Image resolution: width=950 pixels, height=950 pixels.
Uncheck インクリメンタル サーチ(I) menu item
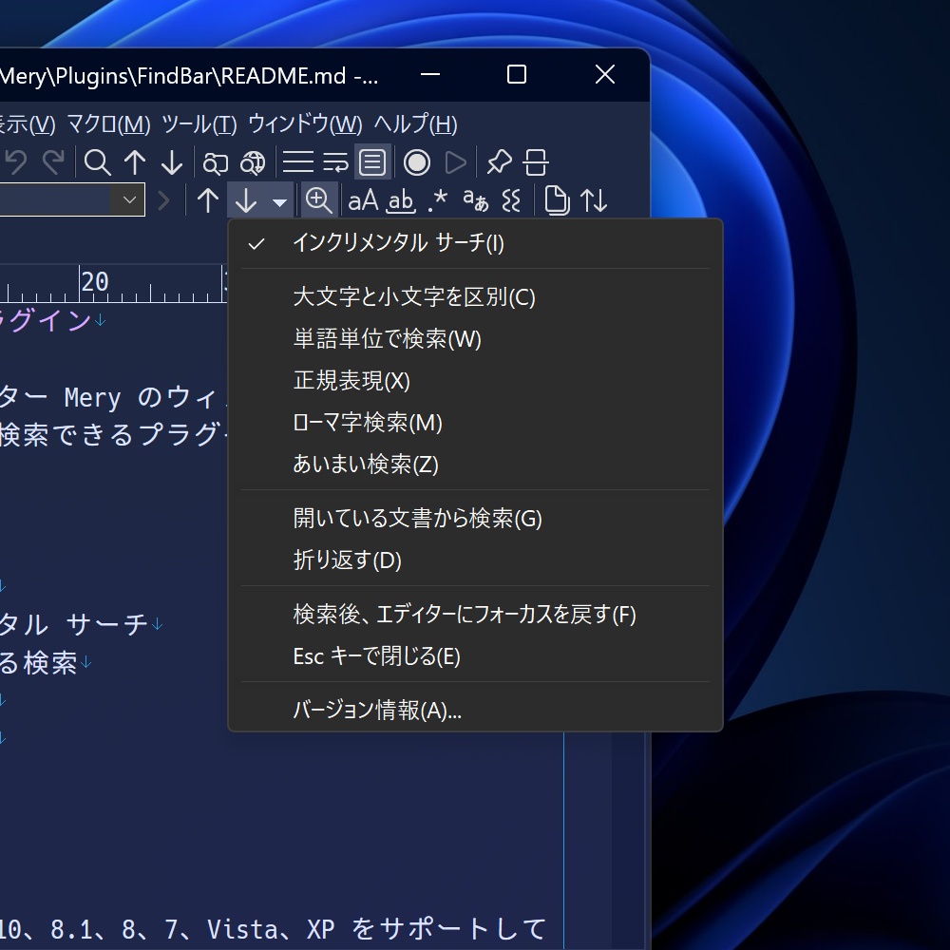point(475,243)
